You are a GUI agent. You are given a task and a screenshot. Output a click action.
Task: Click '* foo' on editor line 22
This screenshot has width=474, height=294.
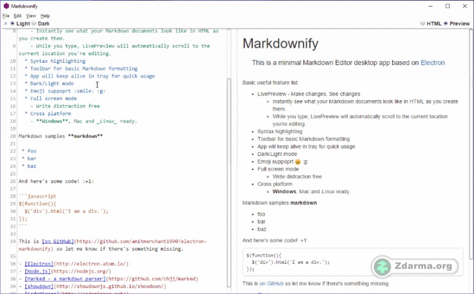pyautogui.click(x=29, y=151)
